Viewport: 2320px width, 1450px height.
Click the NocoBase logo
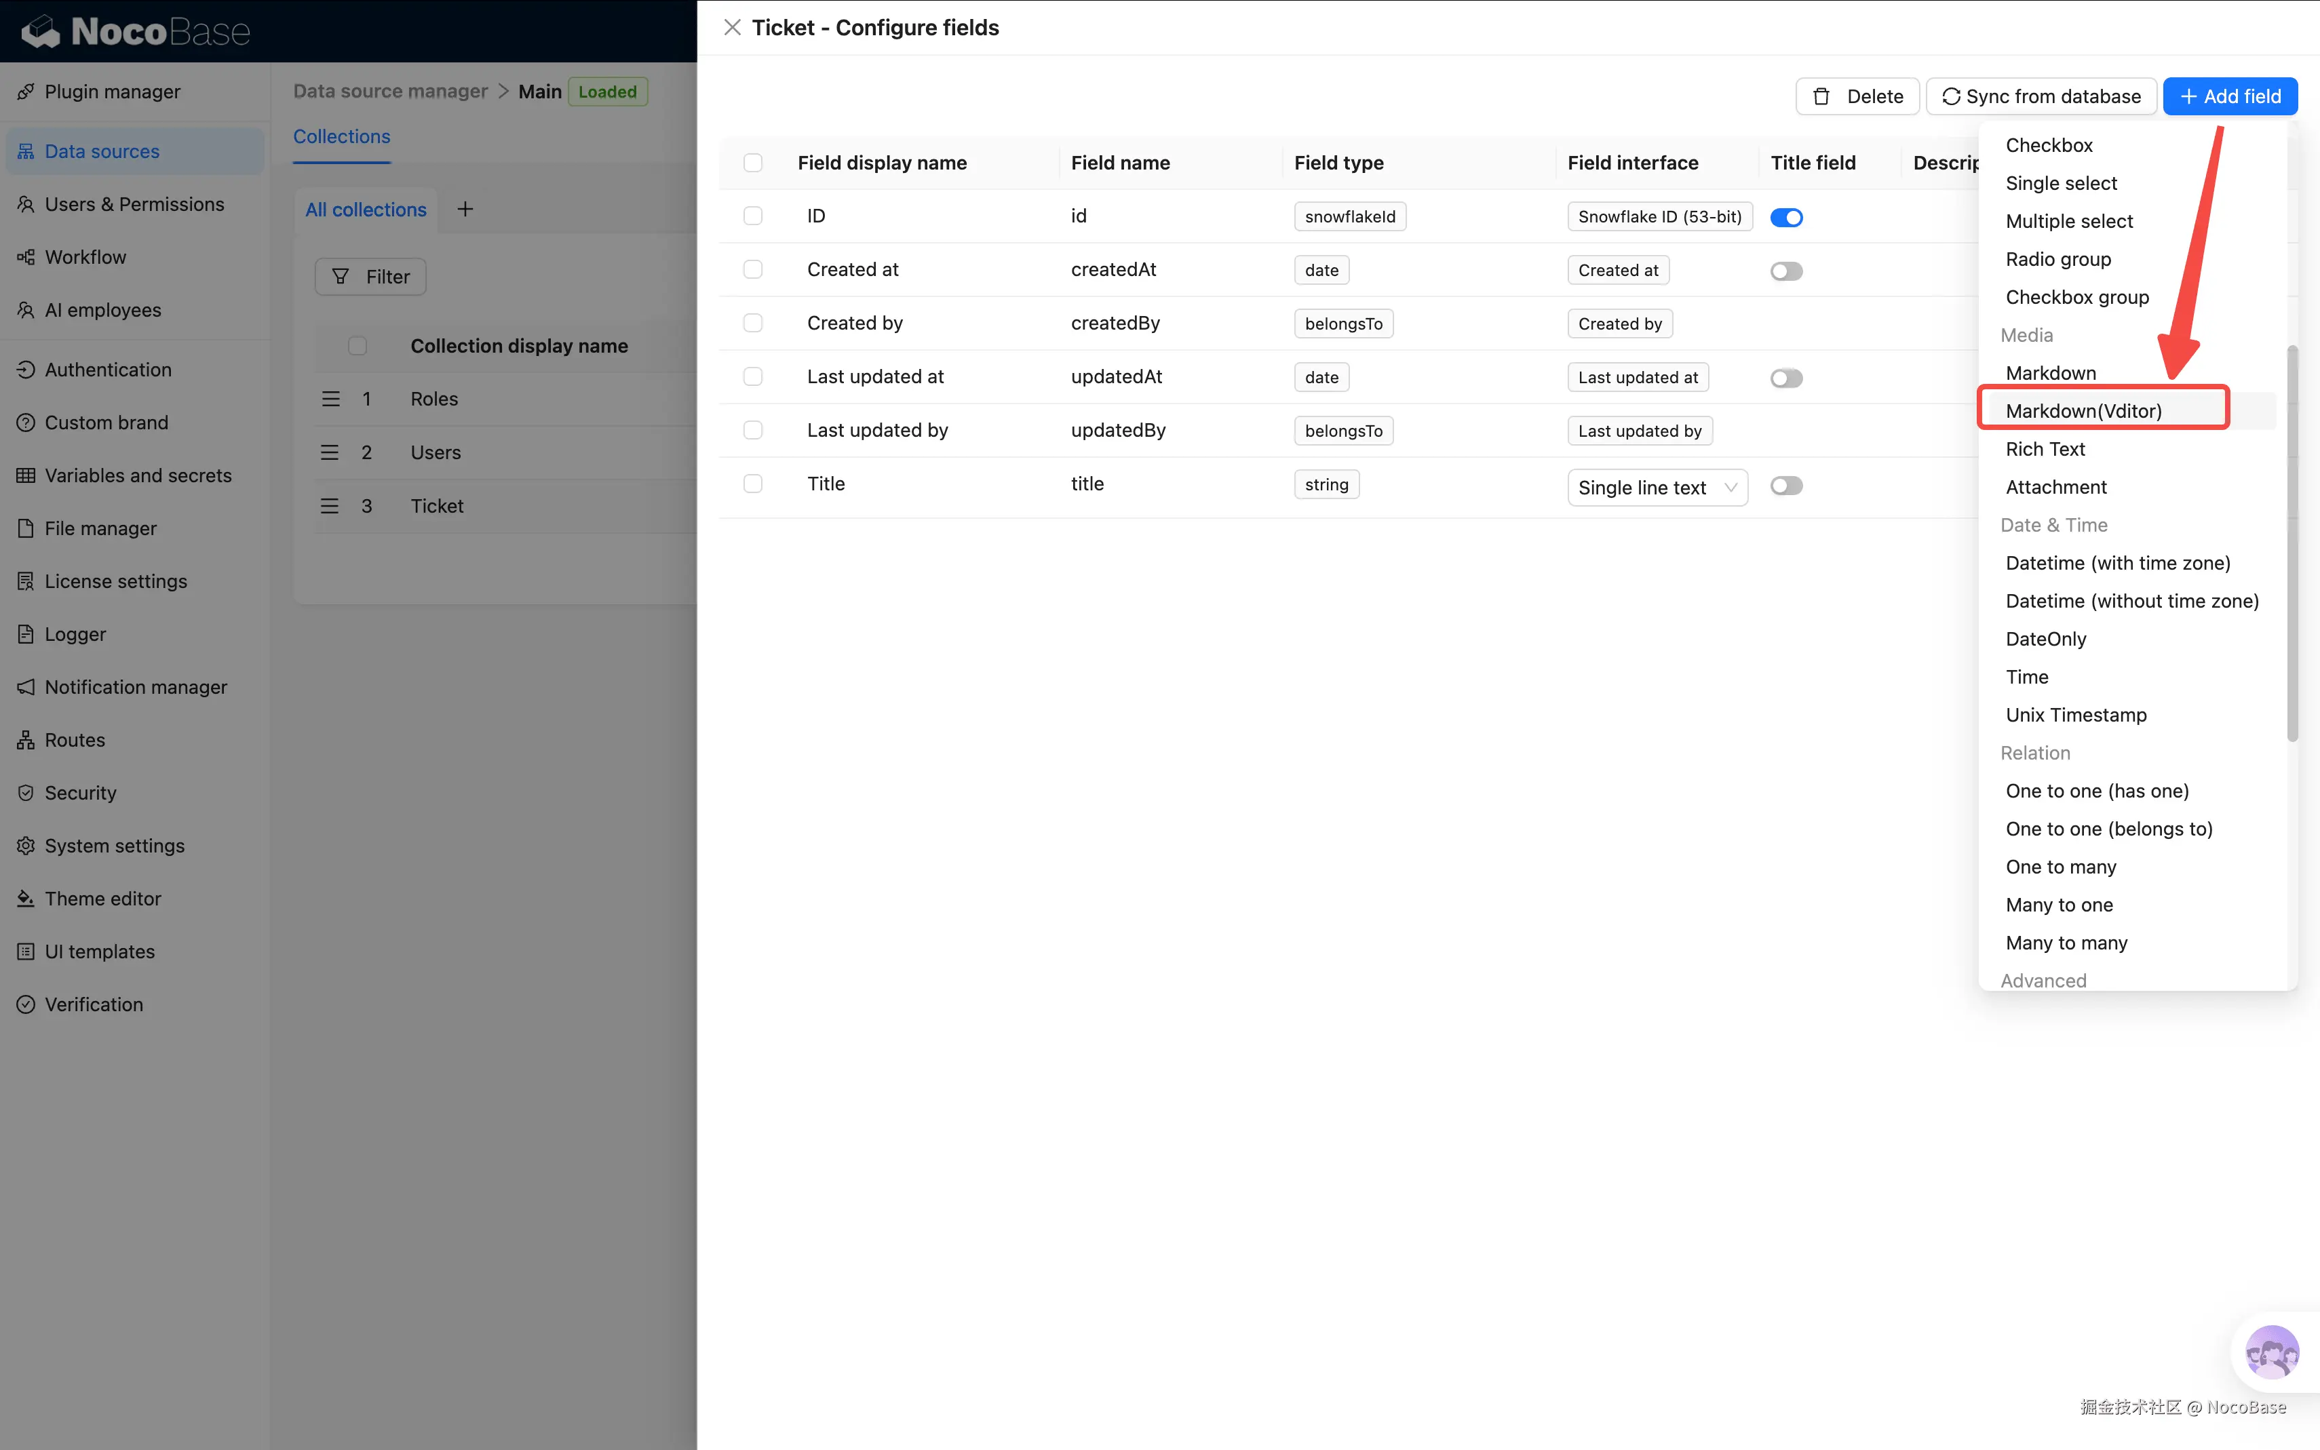[134, 31]
